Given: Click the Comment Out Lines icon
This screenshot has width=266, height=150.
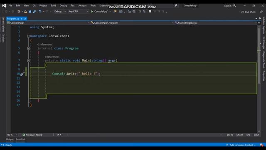Looking at the screenshot, I should click(140, 11).
